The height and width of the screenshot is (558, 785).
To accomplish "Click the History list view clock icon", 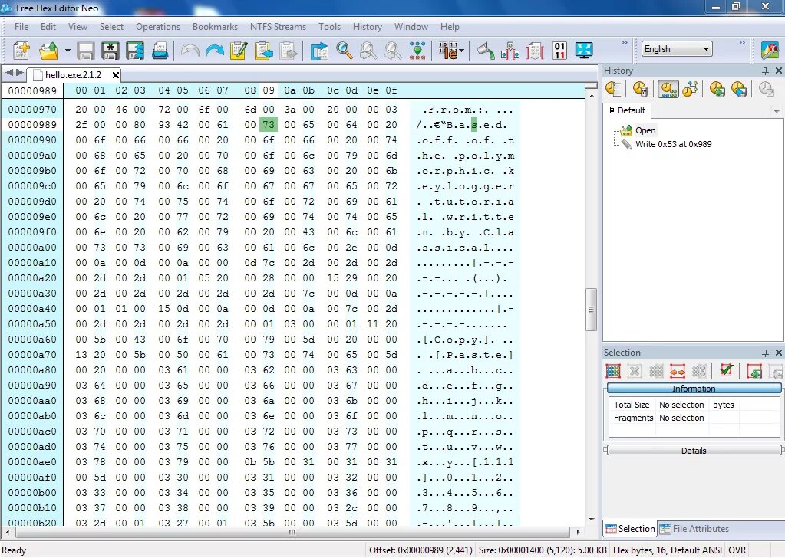I will (614, 89).
